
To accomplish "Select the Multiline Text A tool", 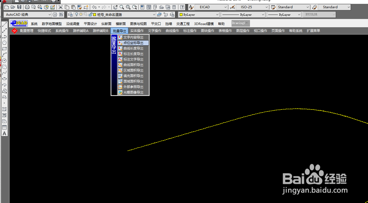I will coord(4,133).
